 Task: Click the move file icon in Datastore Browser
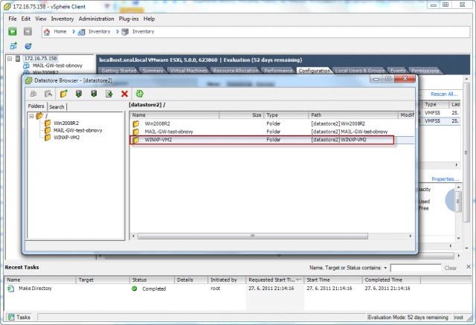pyautogui.click(x=109, y=94)
